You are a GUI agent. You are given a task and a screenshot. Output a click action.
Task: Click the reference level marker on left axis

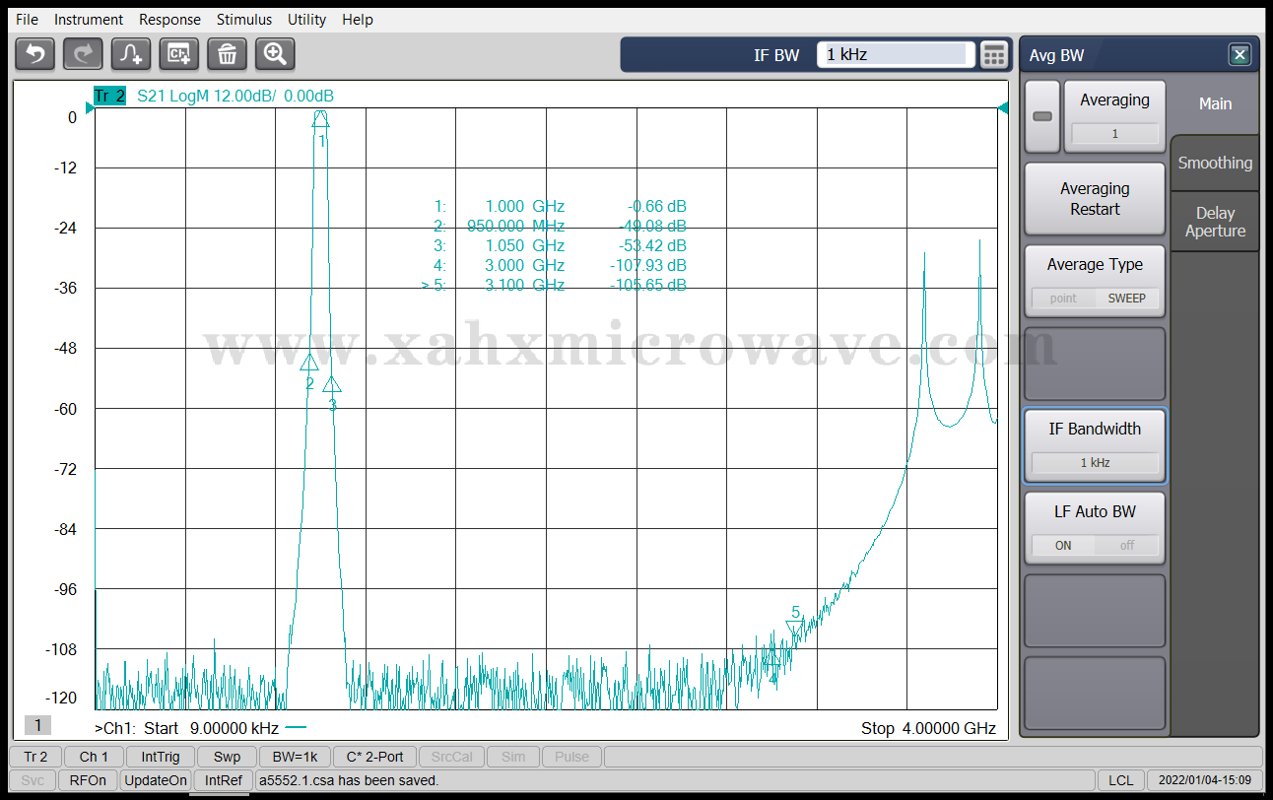[x=91, y=108]
